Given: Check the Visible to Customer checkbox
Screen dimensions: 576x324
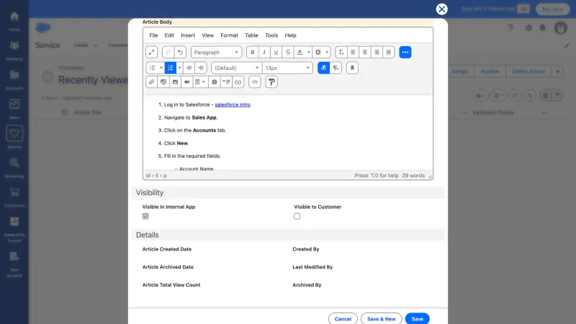Looking at the screenshot, I should tap(297, 217).
